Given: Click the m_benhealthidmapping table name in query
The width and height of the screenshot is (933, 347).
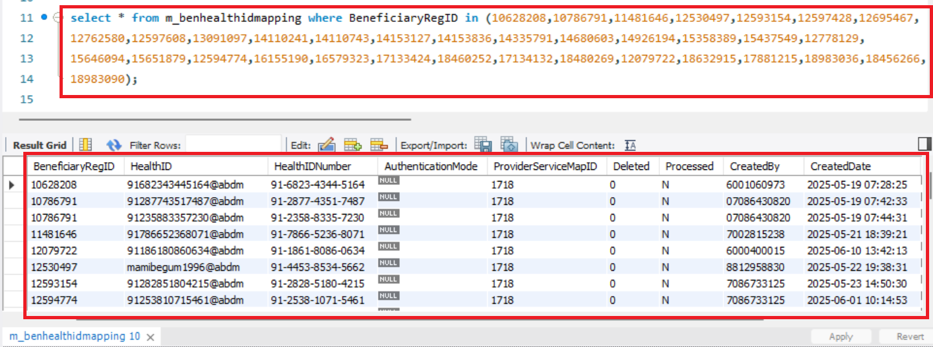Looking at the screenshot, I should coord(234,17).
